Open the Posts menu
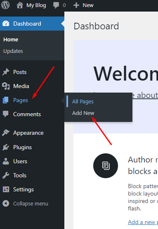 20,72
